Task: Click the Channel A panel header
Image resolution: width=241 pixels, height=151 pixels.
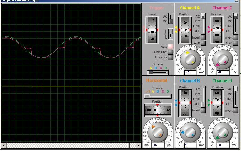Action: coord(190,8)
